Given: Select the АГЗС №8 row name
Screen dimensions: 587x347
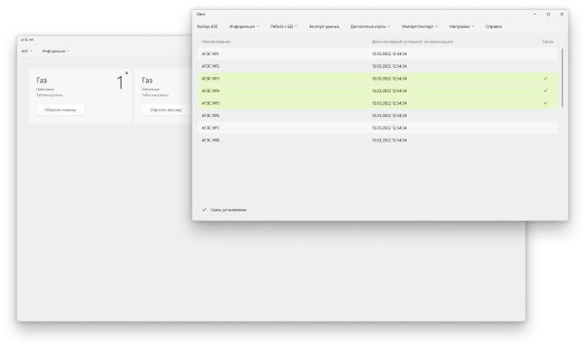Looking at the screenshot, I should pyautogui.click(x=210, y=140).
